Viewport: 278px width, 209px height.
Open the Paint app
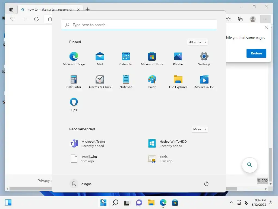click(152, 82)
